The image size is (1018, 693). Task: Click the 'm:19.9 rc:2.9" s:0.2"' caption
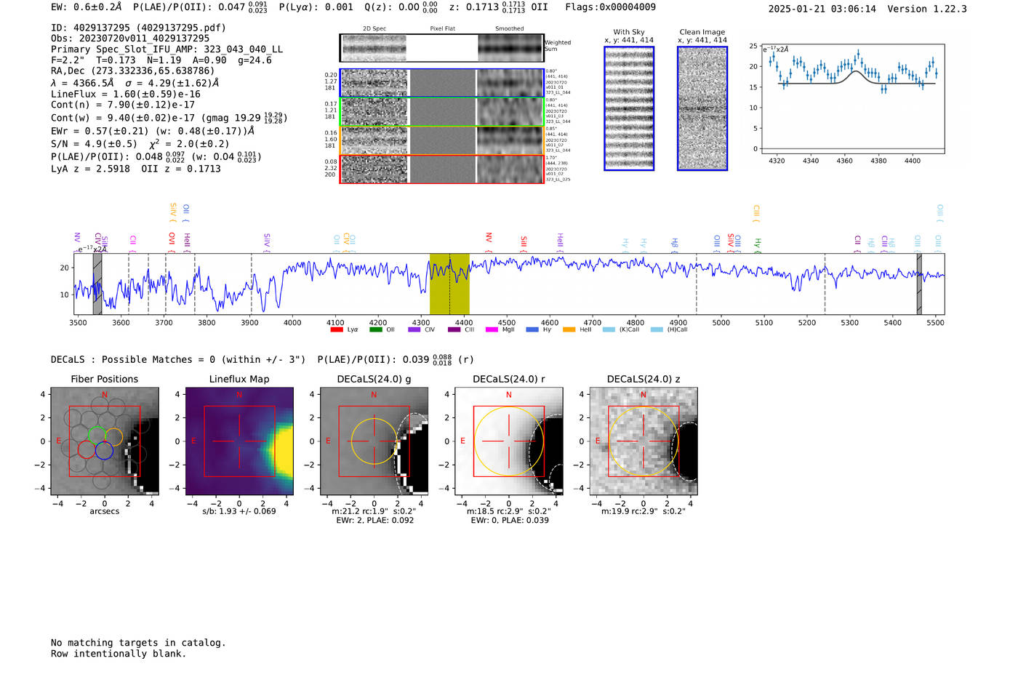[x=644, y=511]
